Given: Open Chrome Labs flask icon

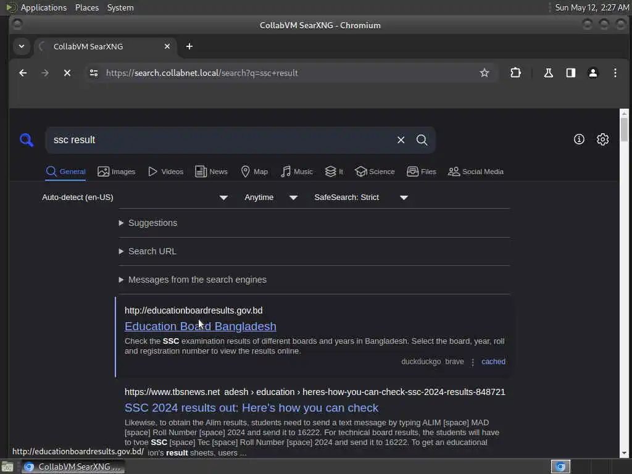Looking at the screenshot, I should pos(548,73).
